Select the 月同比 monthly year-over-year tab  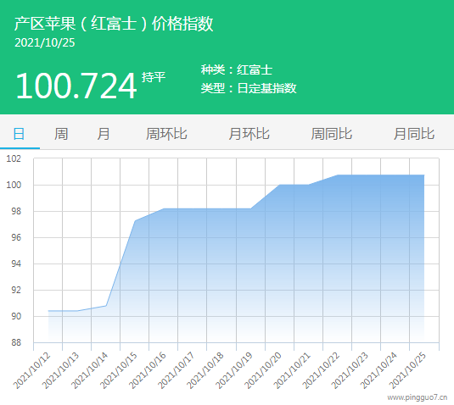[x=414, y=134]
